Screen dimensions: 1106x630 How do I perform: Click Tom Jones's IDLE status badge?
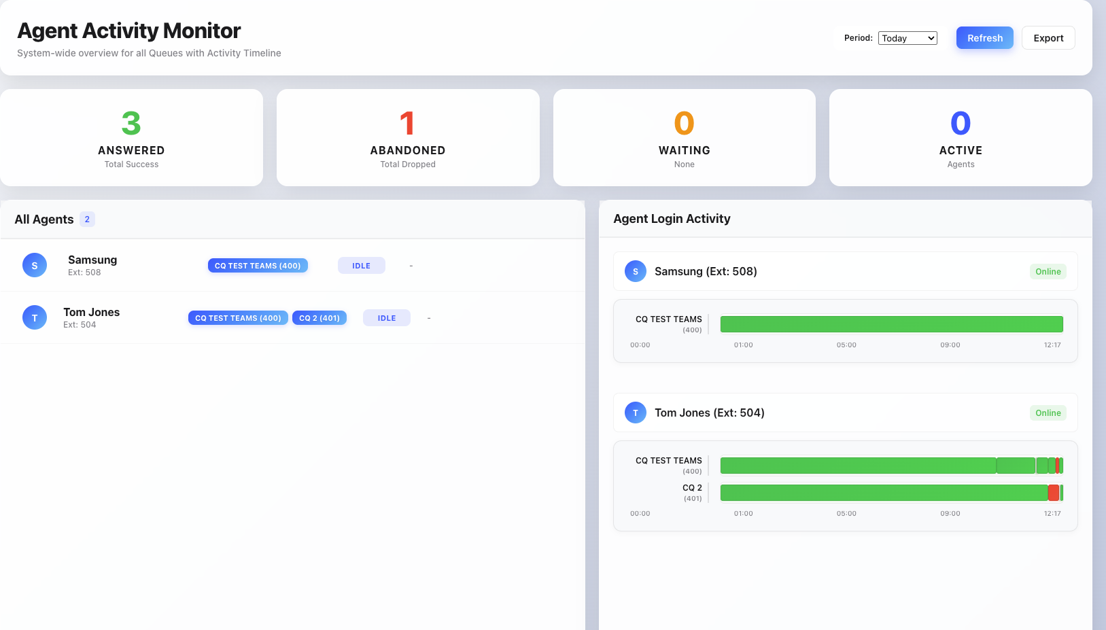[386, 318]
